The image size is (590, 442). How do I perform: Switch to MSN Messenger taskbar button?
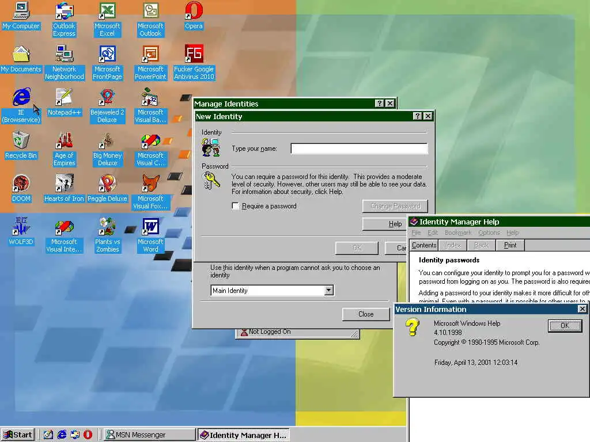[149, 435]
